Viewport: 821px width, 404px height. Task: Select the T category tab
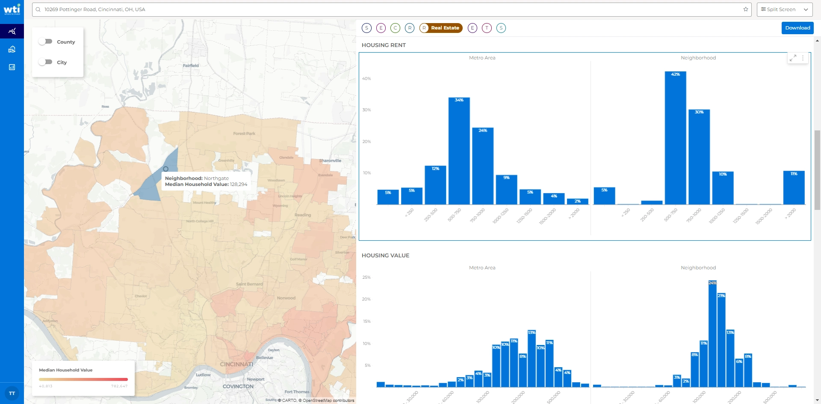[487, 28]
